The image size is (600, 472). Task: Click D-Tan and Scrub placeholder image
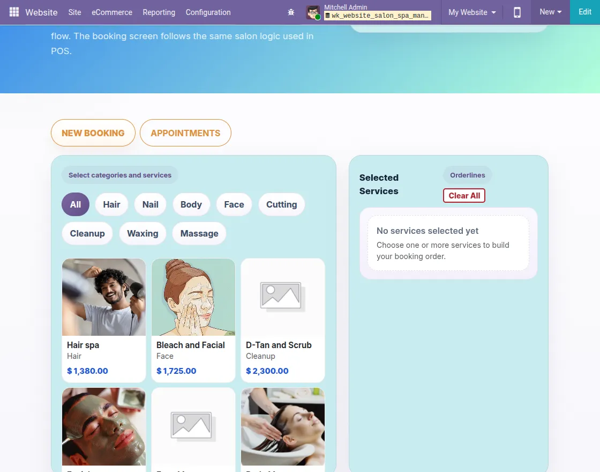[283, 297]
